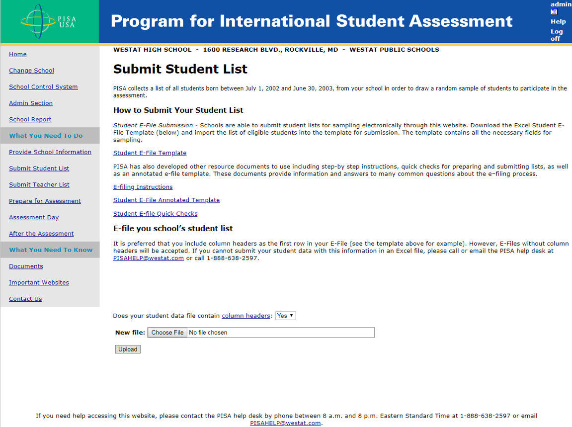Open the Help link in header
Screen dimensions: 572x427
tap(558, 21)
